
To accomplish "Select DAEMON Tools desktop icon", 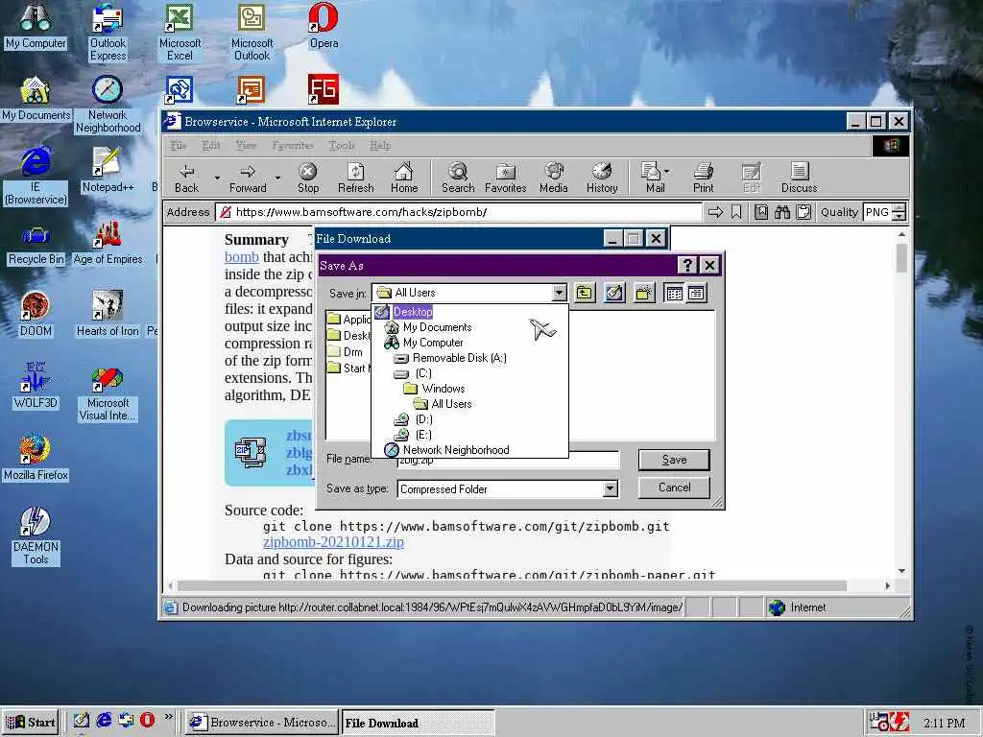I will [x=36, y=535].
